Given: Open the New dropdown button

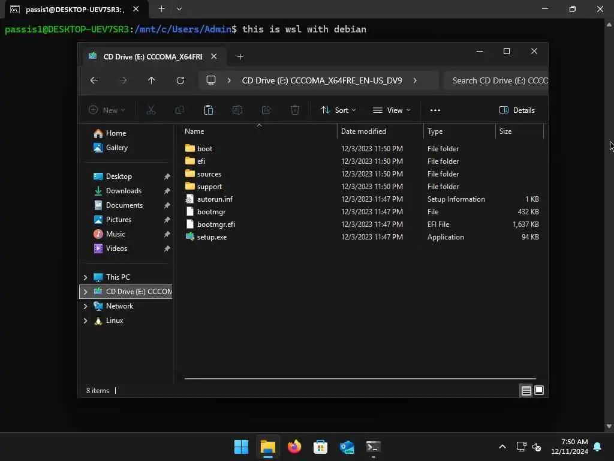Looking at the screenshot, I should click(107, 110).
